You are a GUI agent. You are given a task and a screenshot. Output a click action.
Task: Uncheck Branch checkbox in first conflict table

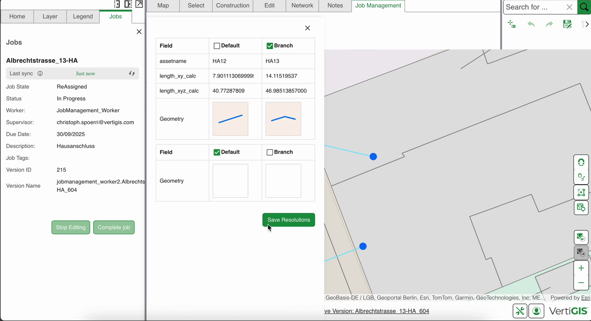270,46
